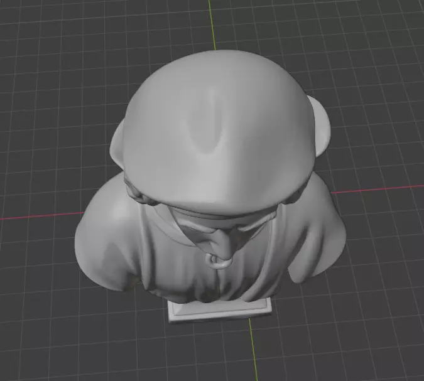This screenshot has height=381, width=424.
Task: Click the square pedestal base of the bust
Action: tap(220, 310)
